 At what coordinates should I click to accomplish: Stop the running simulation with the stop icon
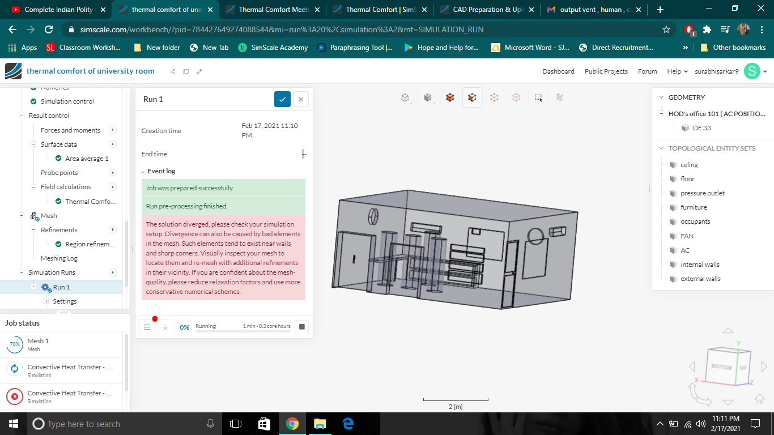(302, 327)
